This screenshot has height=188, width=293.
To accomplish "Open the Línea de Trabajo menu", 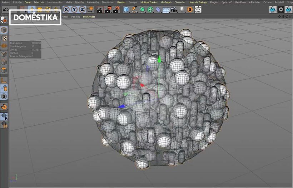I will [x=198, y=2].
